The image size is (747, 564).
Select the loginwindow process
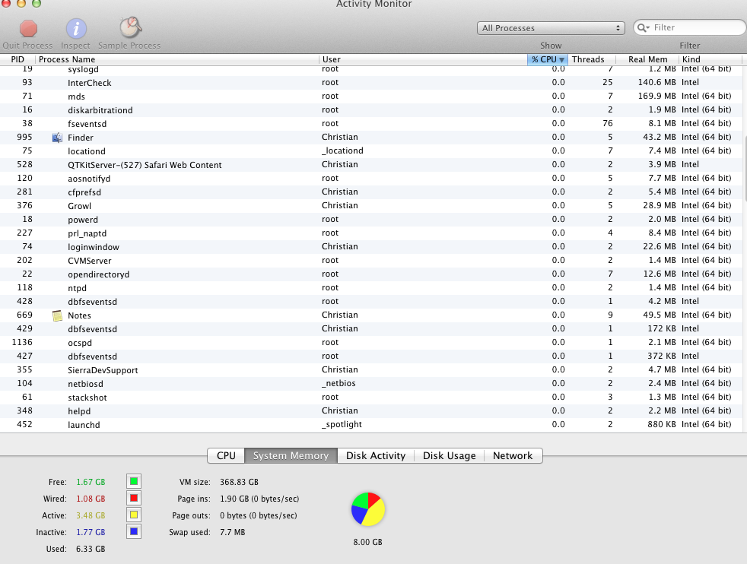click(x=371, y=247)
